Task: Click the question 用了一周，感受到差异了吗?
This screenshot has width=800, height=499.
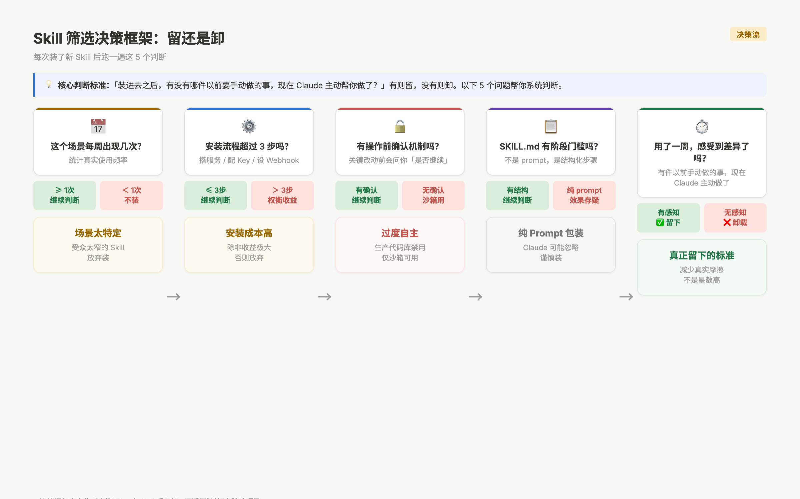Action: click(x=702, y=152)
